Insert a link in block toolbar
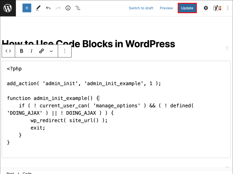Image resolution: width=233 pixels, height=174 pixels. 42,51
